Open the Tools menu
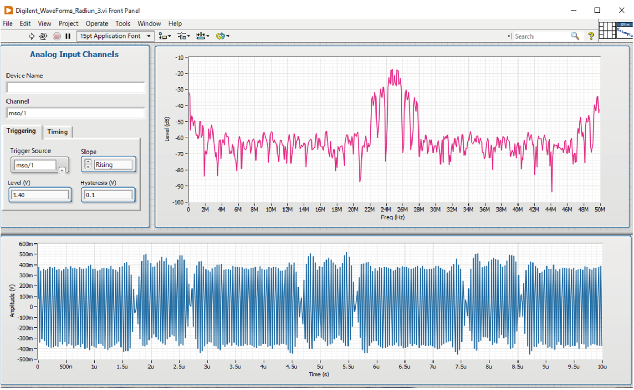The image size is (634, 390). point(123,24)
